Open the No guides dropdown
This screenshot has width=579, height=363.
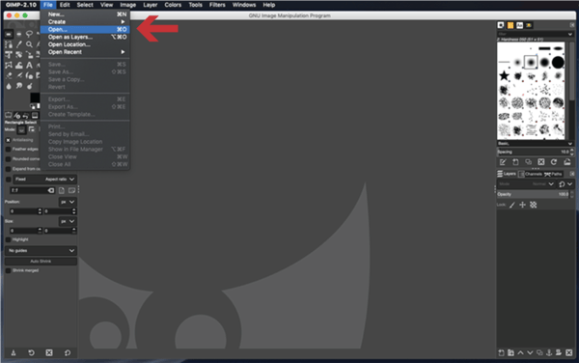click(x=41, y=250)
